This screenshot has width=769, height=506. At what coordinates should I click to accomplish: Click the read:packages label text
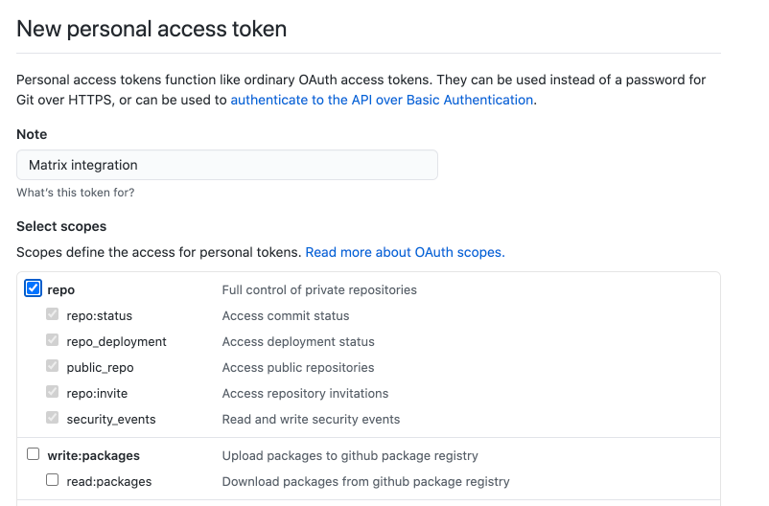109,482
